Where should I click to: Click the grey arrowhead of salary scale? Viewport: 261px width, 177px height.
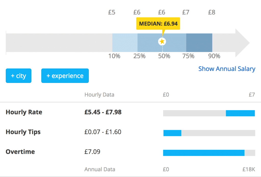coord(242,43)
